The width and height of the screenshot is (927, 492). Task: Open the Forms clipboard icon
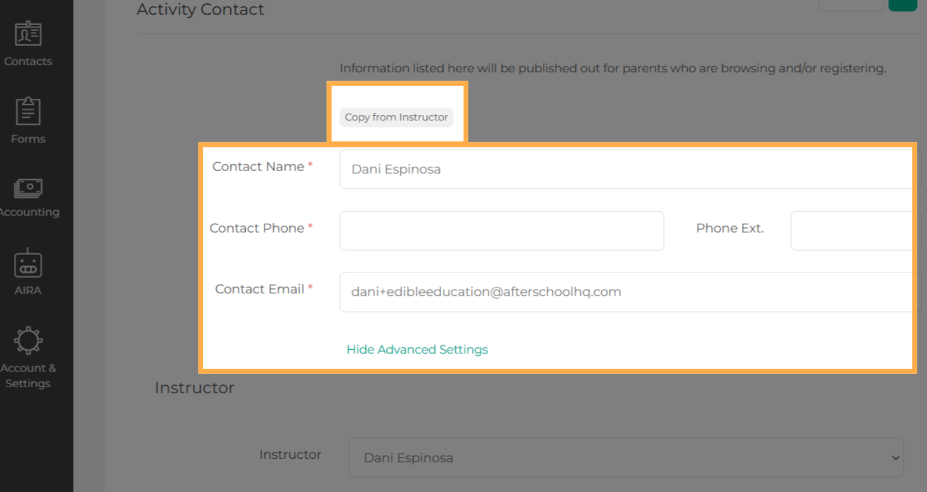[x=28, y=110]
